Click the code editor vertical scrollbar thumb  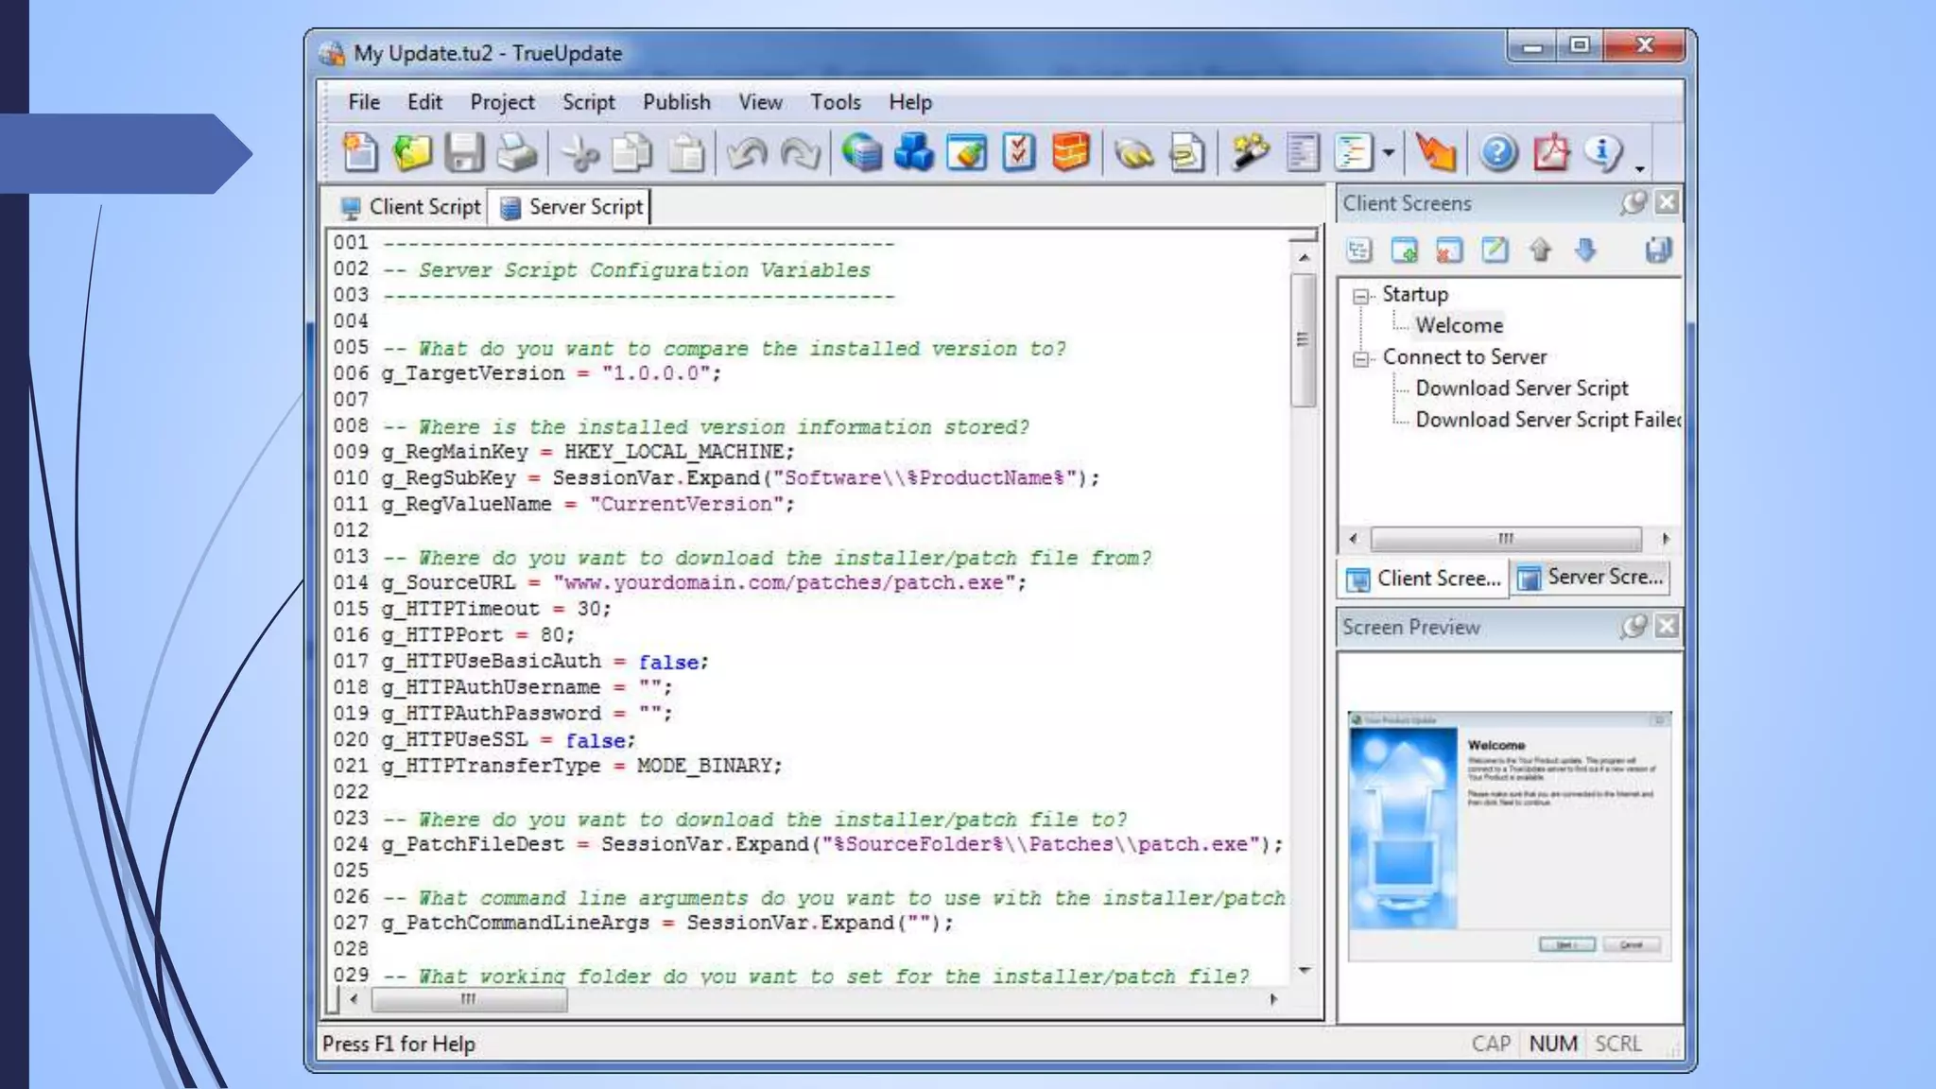click(1304, 340)
